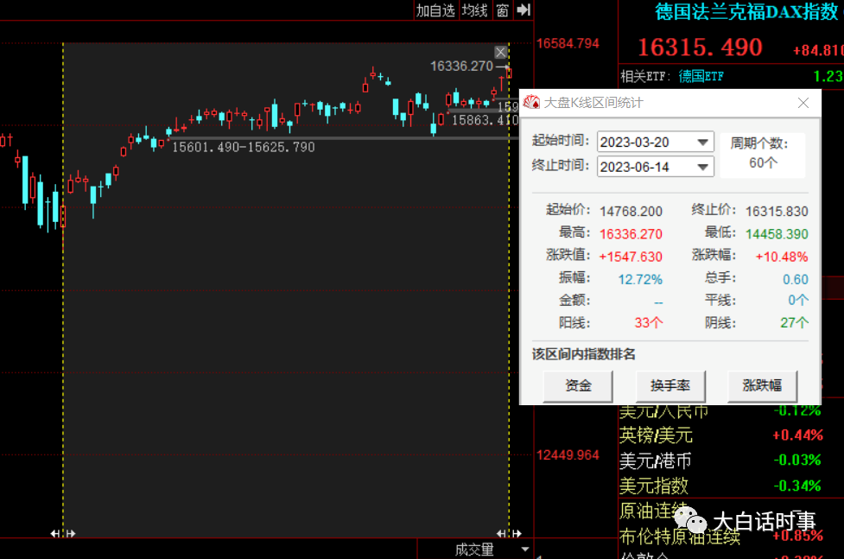Click the 最低 14458.390 value
Viewport: 844px width, 559px height.
[777, 234]
